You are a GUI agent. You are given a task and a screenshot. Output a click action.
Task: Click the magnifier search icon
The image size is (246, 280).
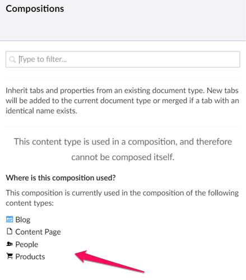(12, 59)
